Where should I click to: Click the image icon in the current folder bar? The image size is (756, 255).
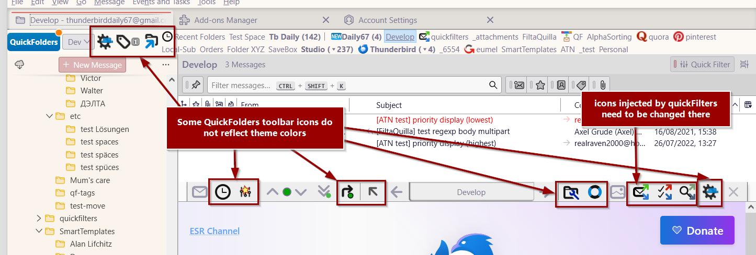click(618, 192)
